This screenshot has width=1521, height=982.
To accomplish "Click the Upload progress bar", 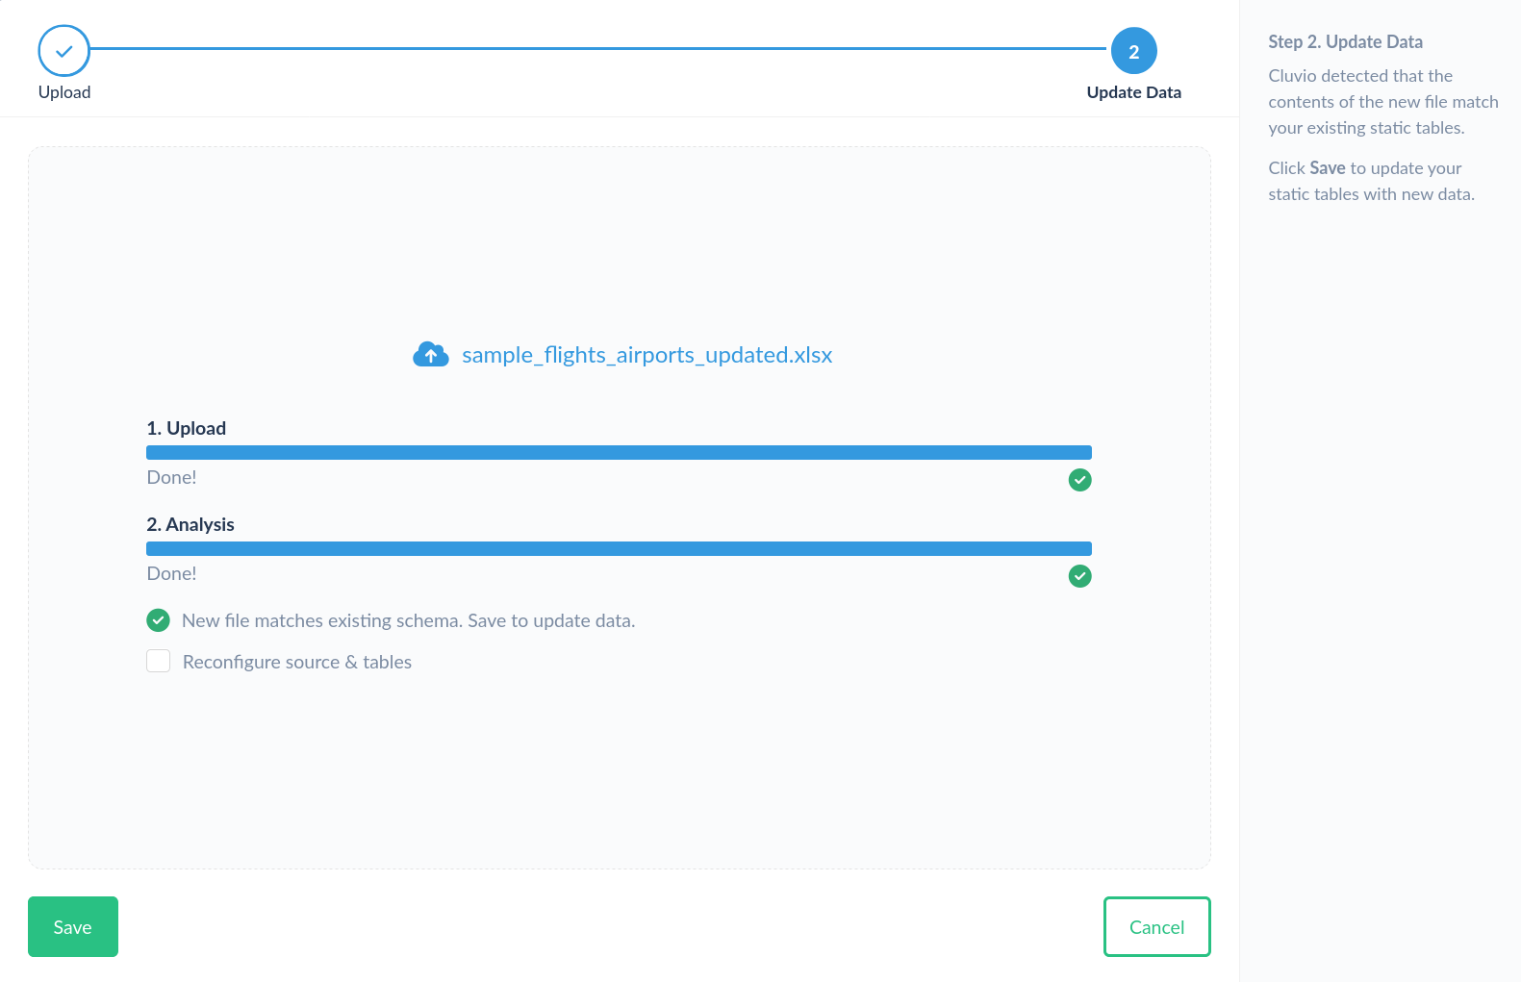I will click(x=619, y=452).
